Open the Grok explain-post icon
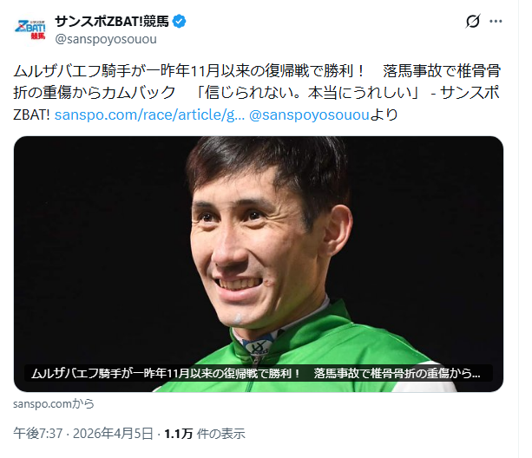 tap(473, 22)
